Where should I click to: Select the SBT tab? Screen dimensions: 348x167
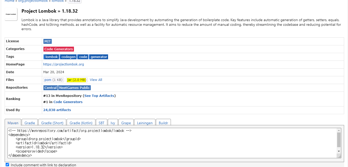101,123
